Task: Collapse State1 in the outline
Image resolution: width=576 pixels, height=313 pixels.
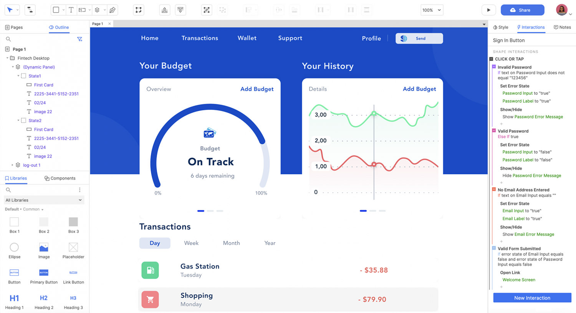Action: (x=18, y=76)
